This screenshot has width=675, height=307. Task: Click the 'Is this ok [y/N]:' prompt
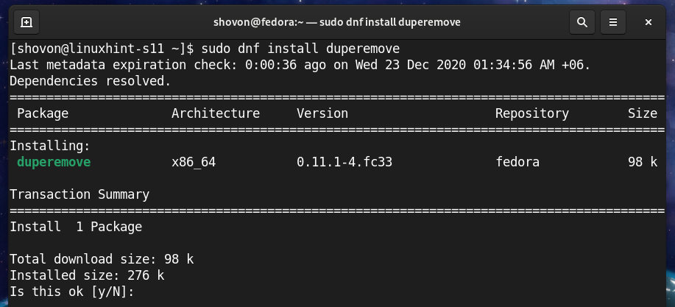tap(71, 292)
